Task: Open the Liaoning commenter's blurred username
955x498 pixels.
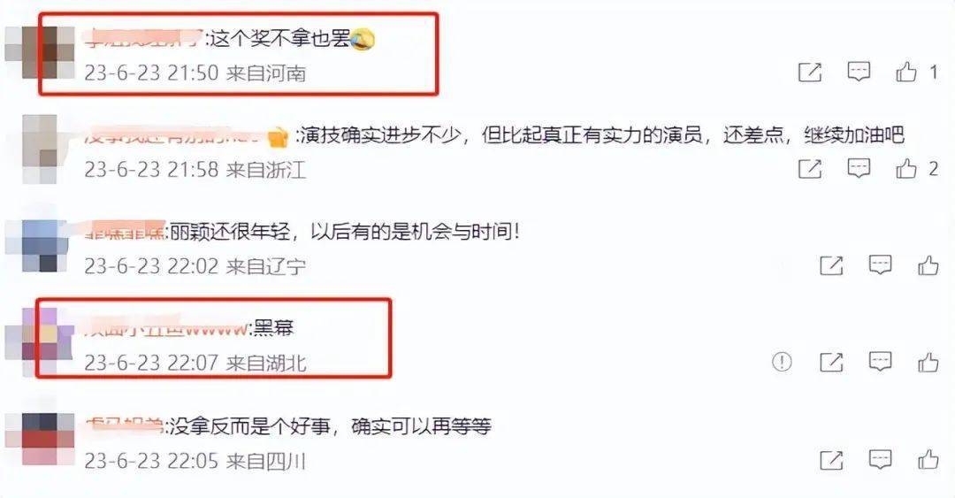Action: point(125,230)
